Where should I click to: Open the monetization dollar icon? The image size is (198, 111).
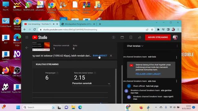(114, 37)
